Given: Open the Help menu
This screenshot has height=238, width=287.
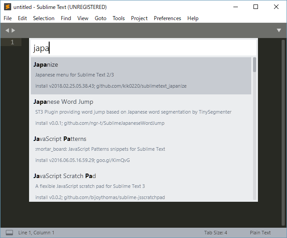Looking at the screenshot, I should pos(193,18).
